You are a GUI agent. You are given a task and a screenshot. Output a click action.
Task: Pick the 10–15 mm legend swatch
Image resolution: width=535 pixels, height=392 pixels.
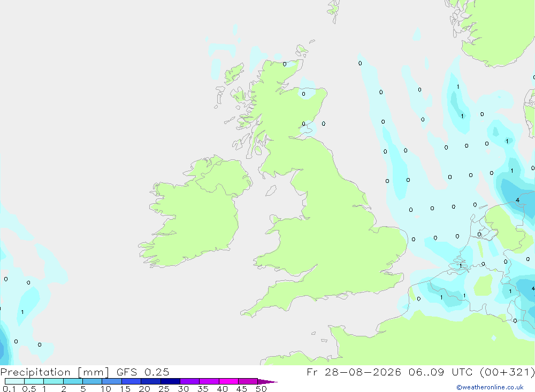(x=112, y=381)
